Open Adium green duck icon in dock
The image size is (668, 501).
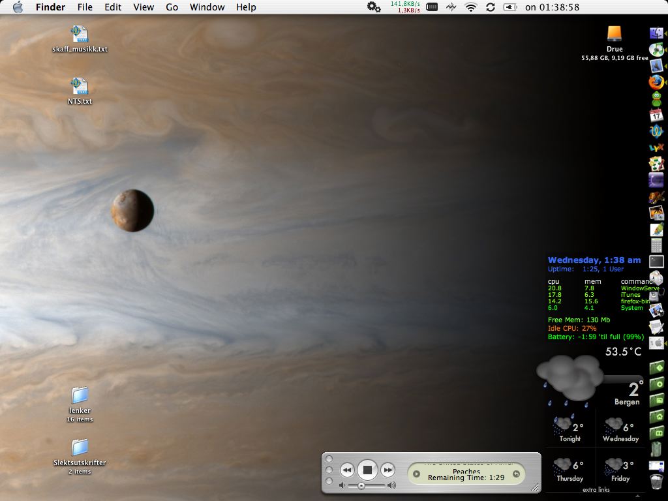coord(656,99)
